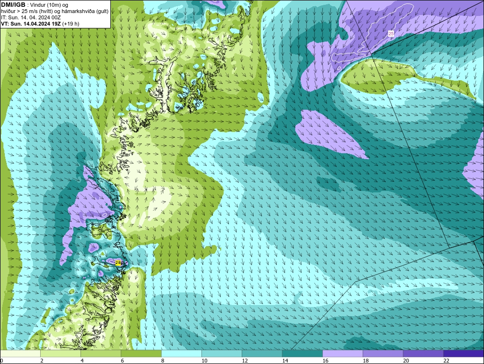This screenshot has width=484, height=364.
Task: Click the 2–4 m/s light green legend swatch
Action: (x=60, y=353)
